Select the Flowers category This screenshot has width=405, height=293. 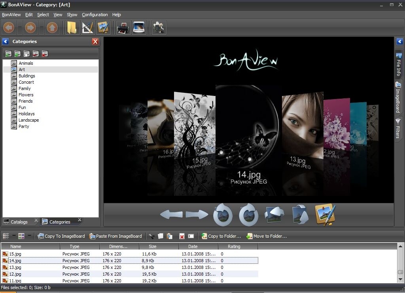(26, 95)
